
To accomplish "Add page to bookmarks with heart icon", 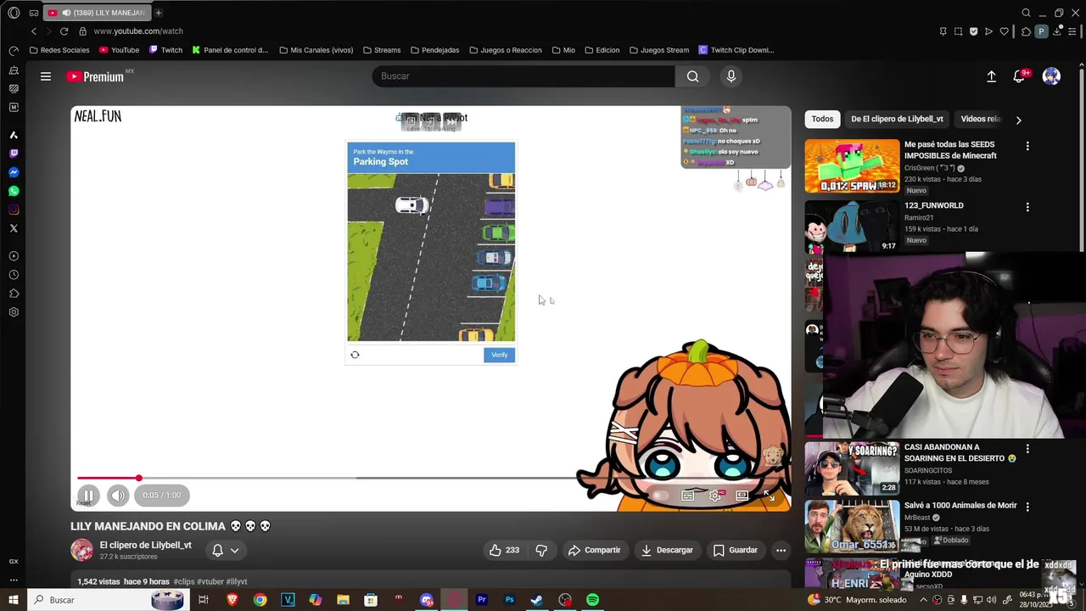I will pyautogui.click(x=1004, y=31).
